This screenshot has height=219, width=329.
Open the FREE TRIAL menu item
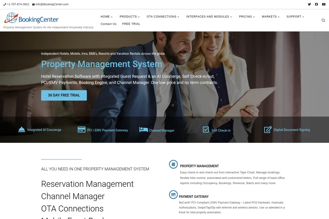(131, 24)
